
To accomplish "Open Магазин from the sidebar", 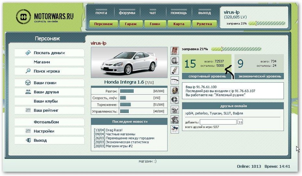I will 49,62.
